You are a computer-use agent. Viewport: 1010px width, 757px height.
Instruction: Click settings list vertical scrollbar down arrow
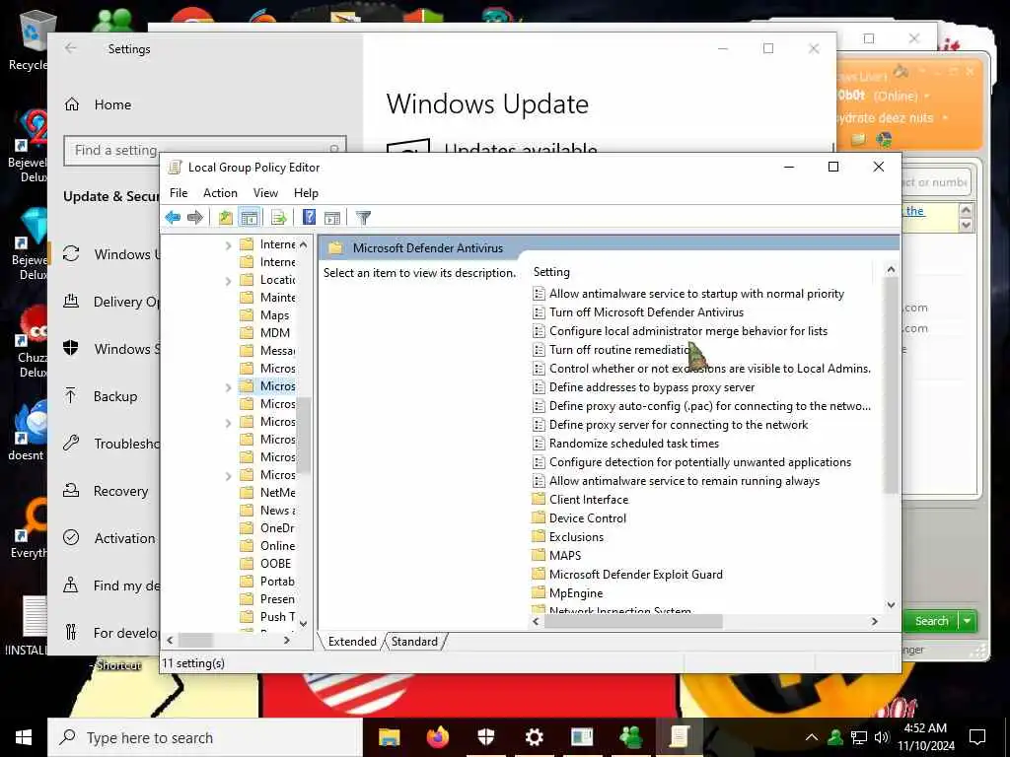click(x=891, y=605)
